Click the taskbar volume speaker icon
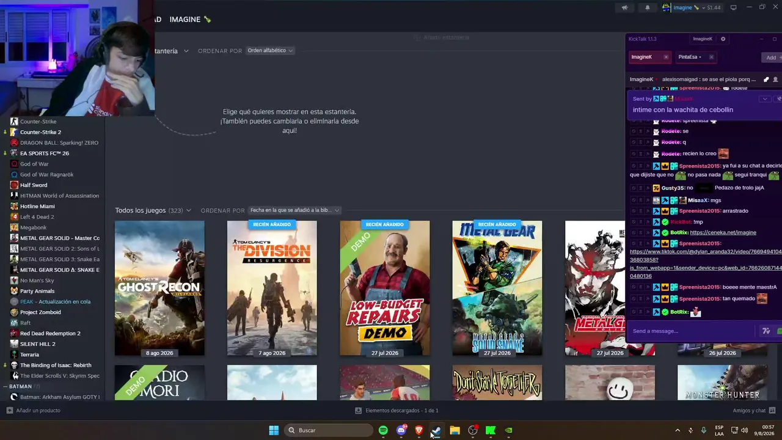 click(744, 430)
